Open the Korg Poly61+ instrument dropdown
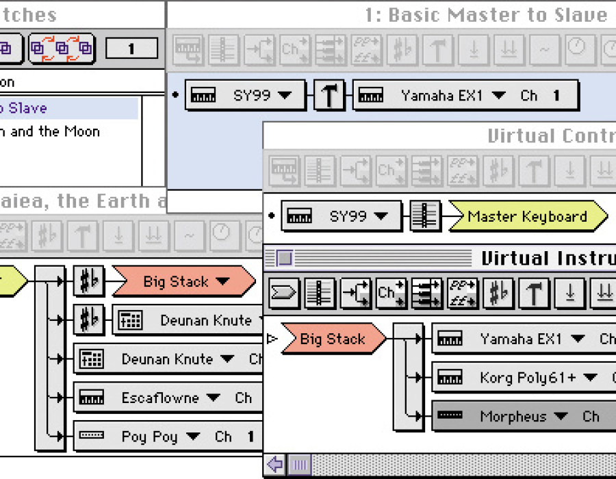 (590, 377)
